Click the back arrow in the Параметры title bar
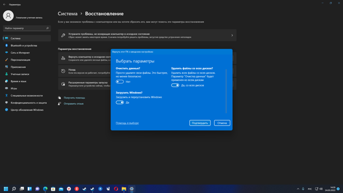 click(x=4, y=4)
